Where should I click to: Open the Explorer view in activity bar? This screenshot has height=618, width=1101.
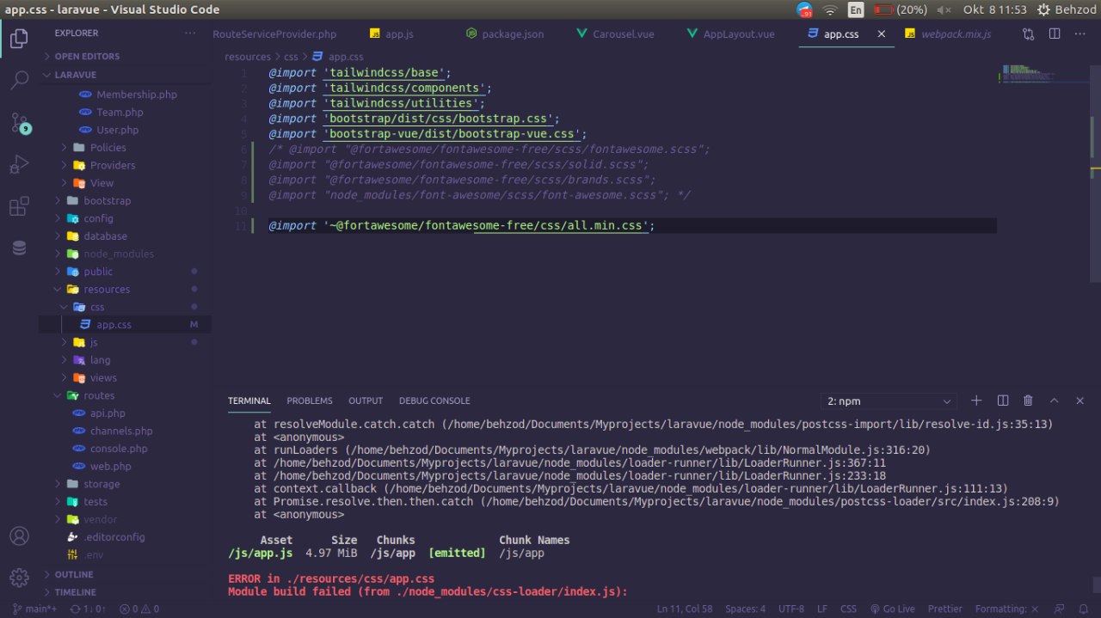coord(19,39)
